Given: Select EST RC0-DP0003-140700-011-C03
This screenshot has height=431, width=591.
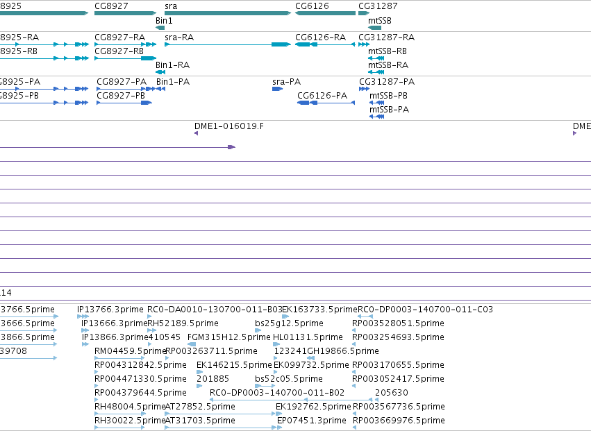Looking at the screenshot, I should pos(425,310).
